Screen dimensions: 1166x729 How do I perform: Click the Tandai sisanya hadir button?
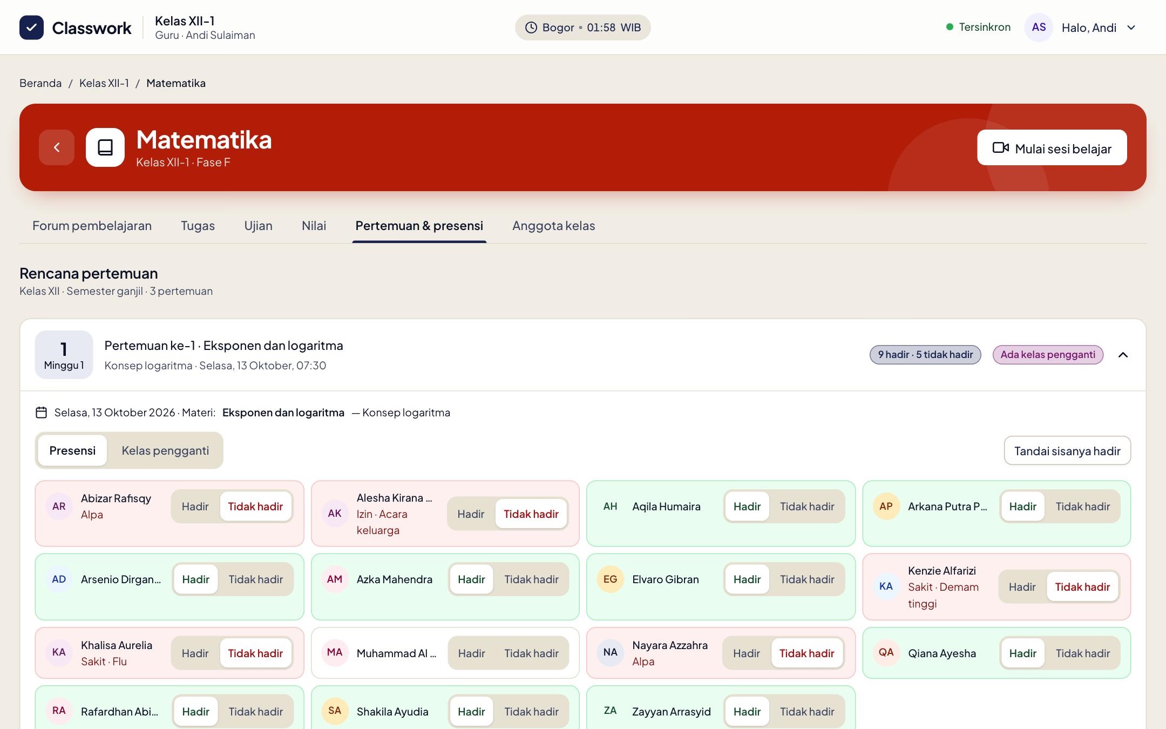tap(1067, 451)
